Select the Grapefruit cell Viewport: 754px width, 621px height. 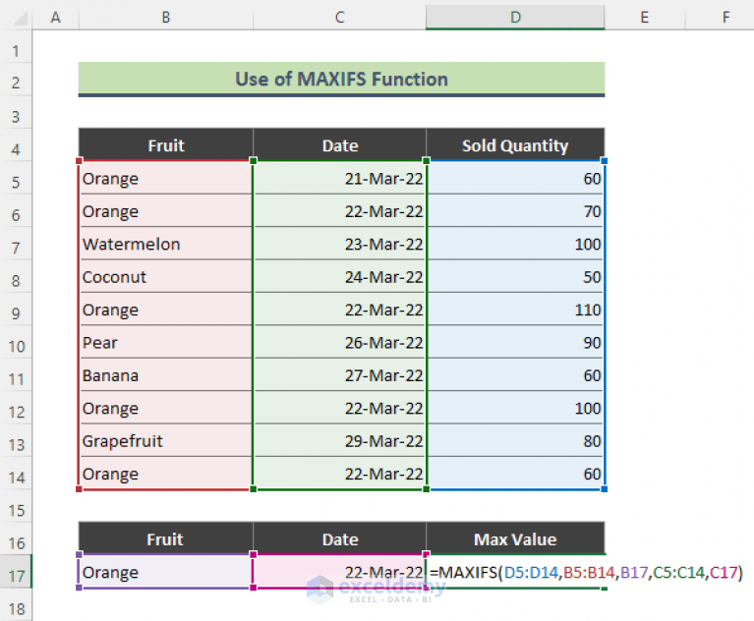tap(166, 441)
